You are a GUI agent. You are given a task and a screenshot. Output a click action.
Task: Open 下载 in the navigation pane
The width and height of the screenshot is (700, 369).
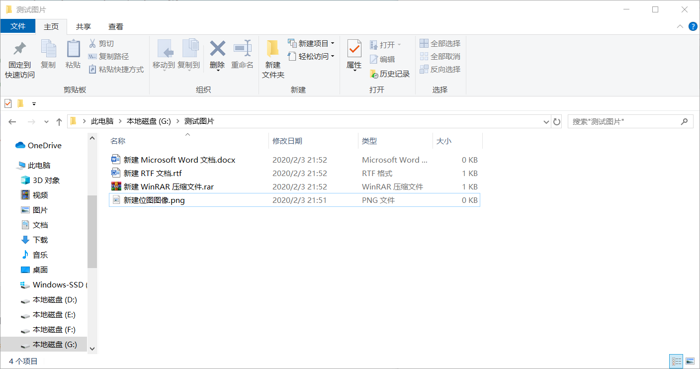34,240
